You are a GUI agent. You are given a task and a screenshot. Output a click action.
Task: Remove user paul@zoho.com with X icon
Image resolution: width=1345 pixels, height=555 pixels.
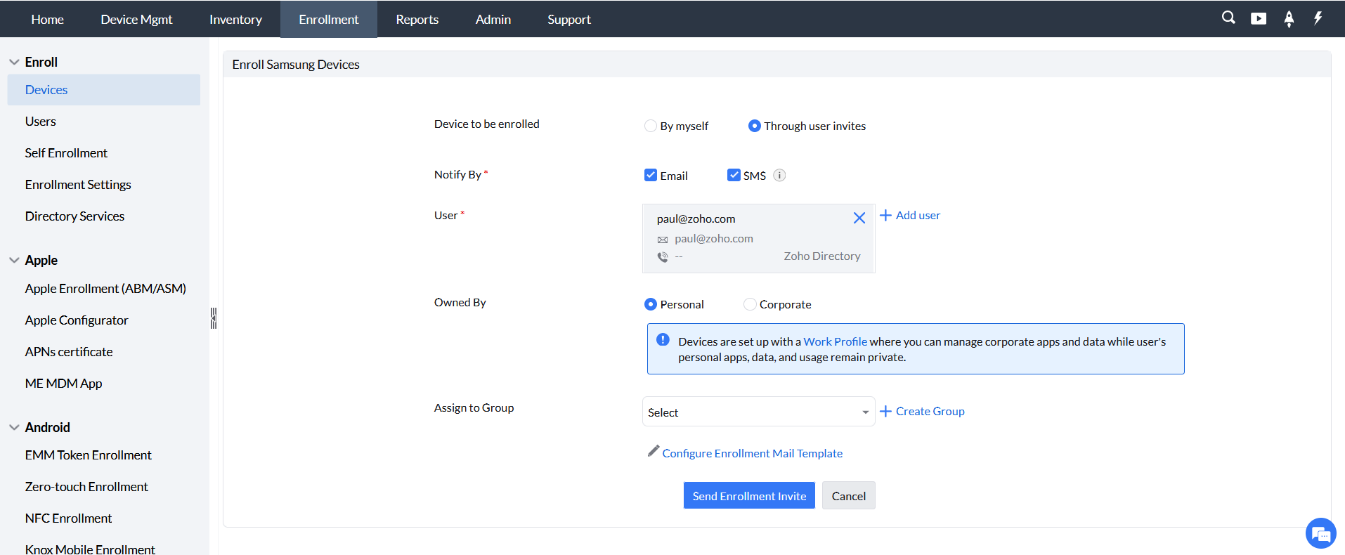pyautogui.click(x=859, y=218)
